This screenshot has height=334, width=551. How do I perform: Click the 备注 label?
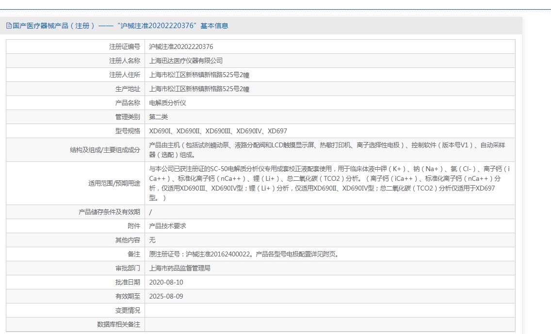click(134, 254)
